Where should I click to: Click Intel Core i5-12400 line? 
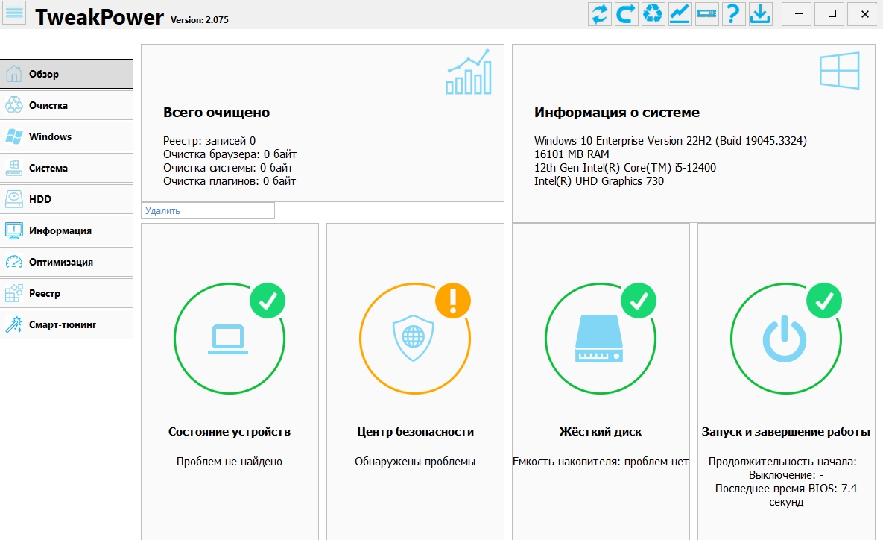point(625,167)
